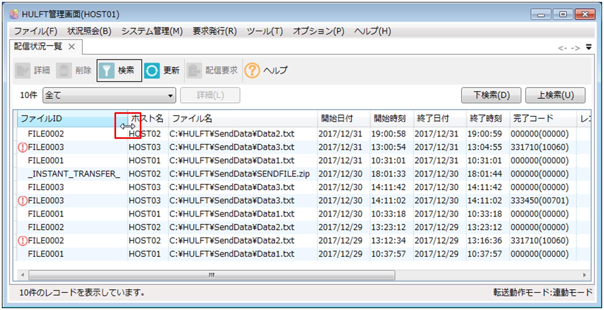Sort by ファイル名 column header
The height and width of the screenshot is (310, 604).
(243, 118)
